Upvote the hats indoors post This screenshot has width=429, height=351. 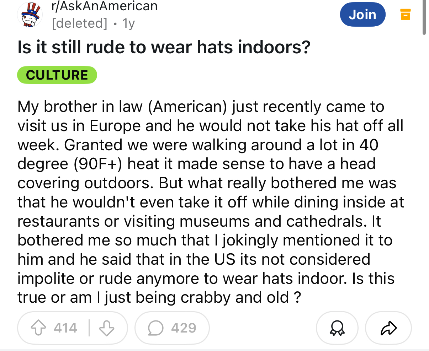[x=38, y=328]
